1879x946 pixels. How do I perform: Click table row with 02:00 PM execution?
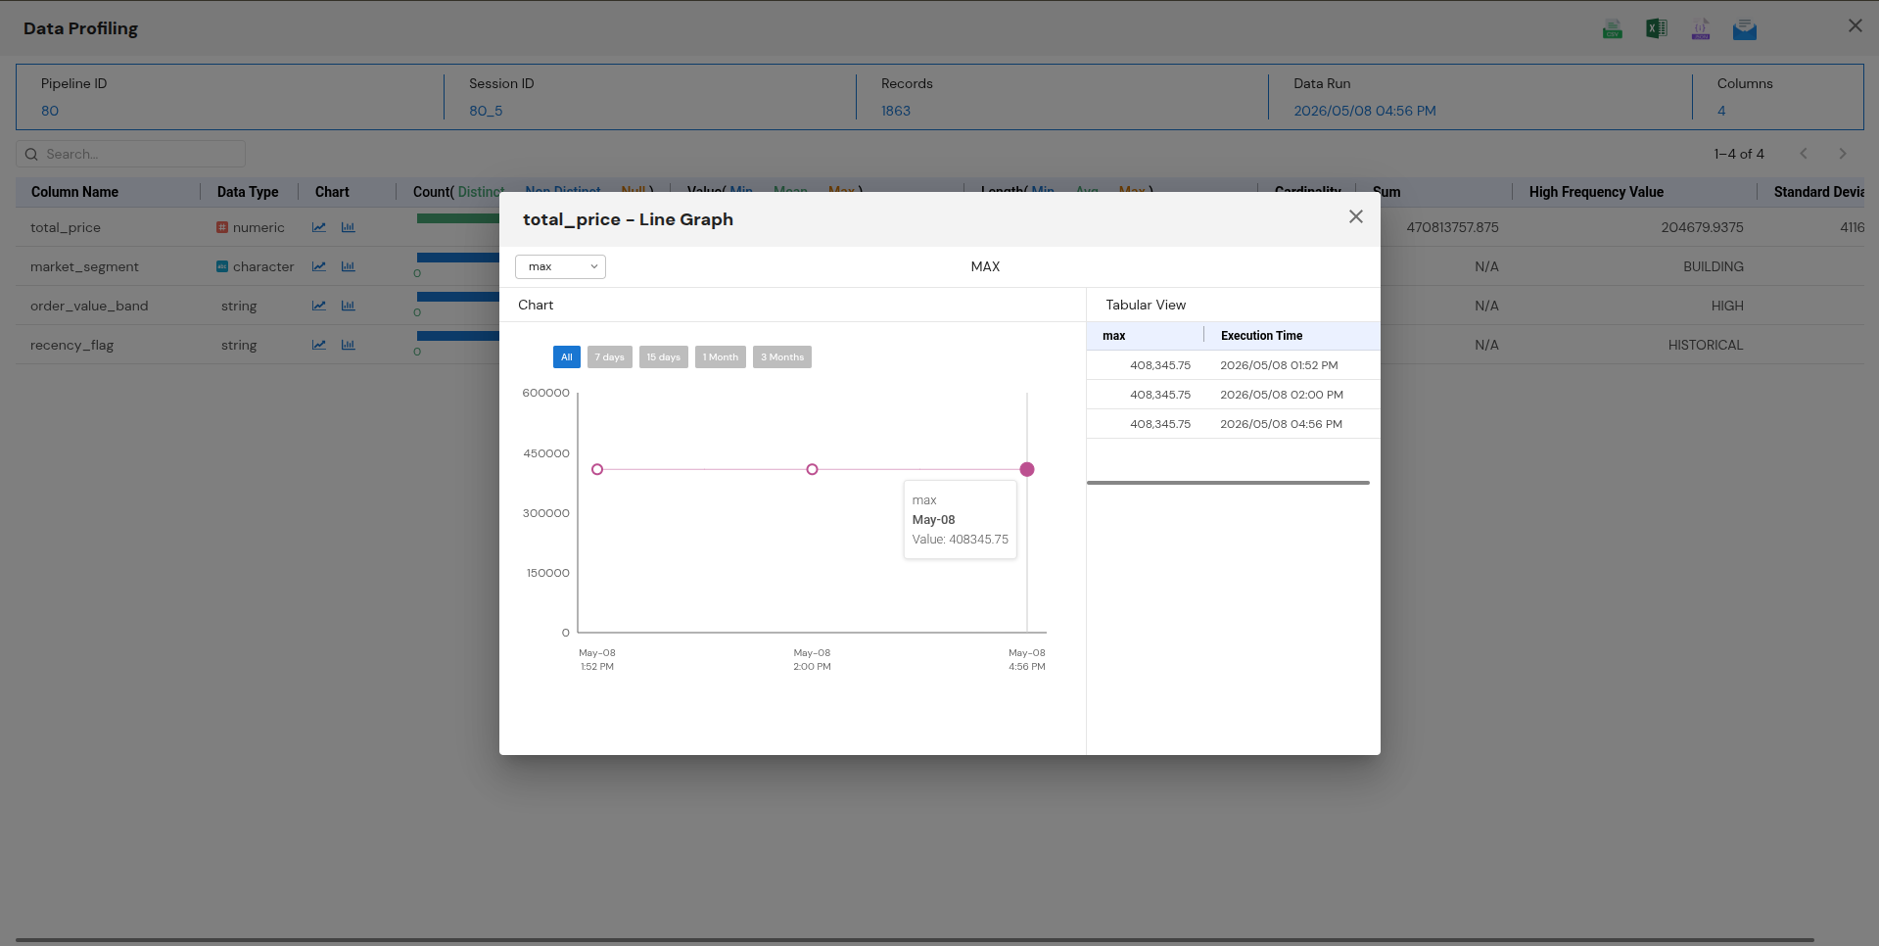pyautogui.click(x=1233, y=395)
